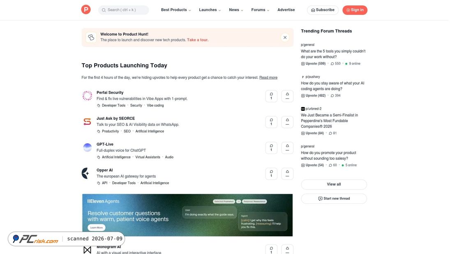Select the Virtual Assistants tag
The image size is (452, 254).
(148, 157)
